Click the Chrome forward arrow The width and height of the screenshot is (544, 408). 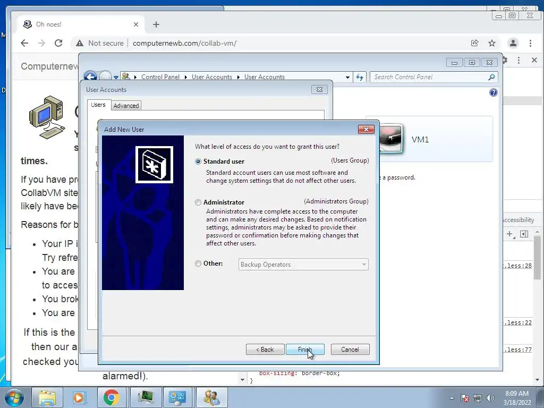click(41, 43)
